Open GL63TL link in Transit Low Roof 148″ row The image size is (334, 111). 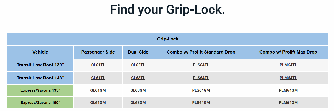138,78
